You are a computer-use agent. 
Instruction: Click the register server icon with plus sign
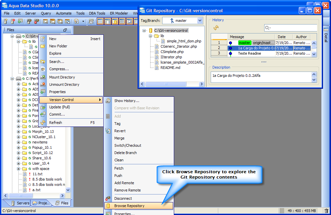coord(6,21)
